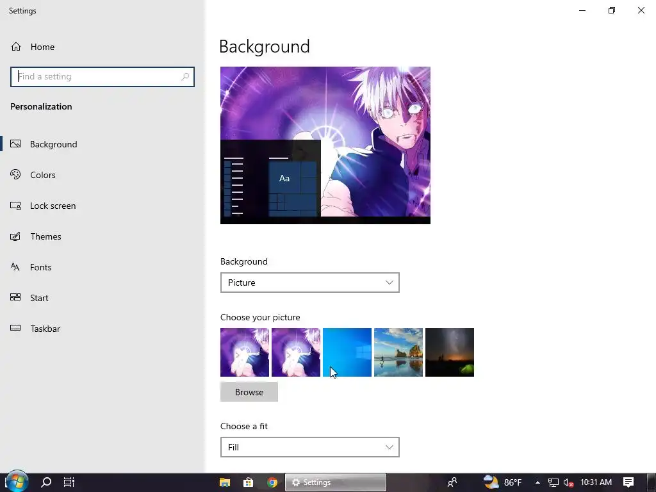
Task: Click the Home house icon in the sidebar
Action: (16, 46)
